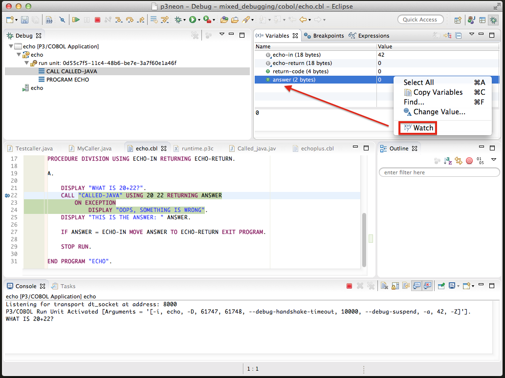Choose Copy Variables from context menu

pos(443,92)
